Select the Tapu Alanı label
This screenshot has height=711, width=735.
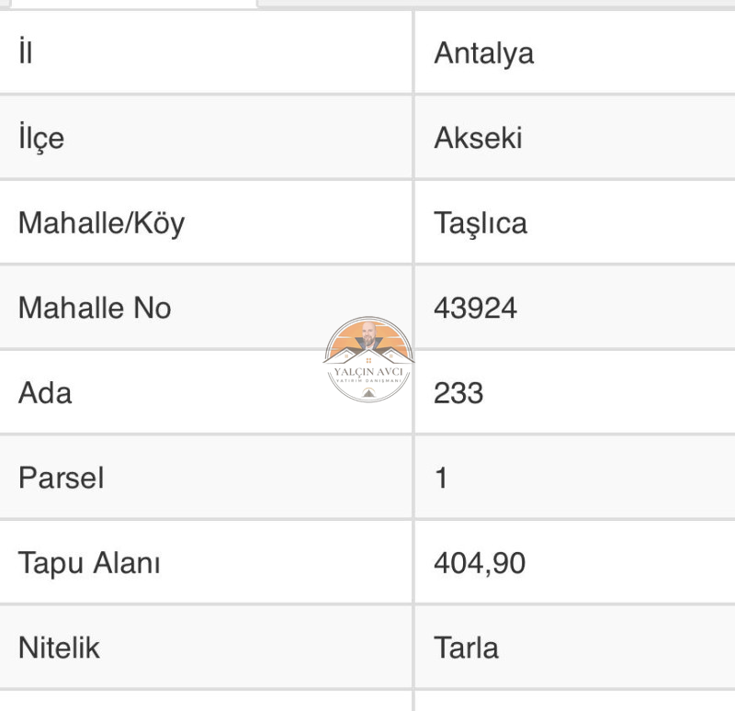click(89, 563)
